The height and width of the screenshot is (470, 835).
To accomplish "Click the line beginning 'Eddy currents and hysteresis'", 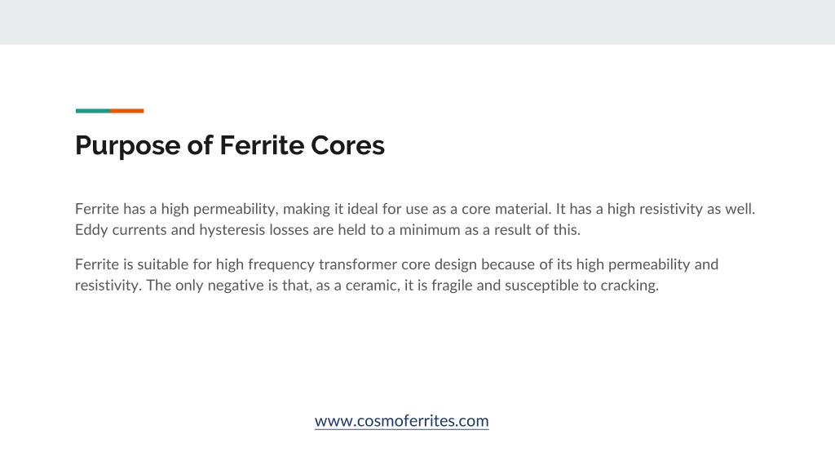I will coord(328,229).
